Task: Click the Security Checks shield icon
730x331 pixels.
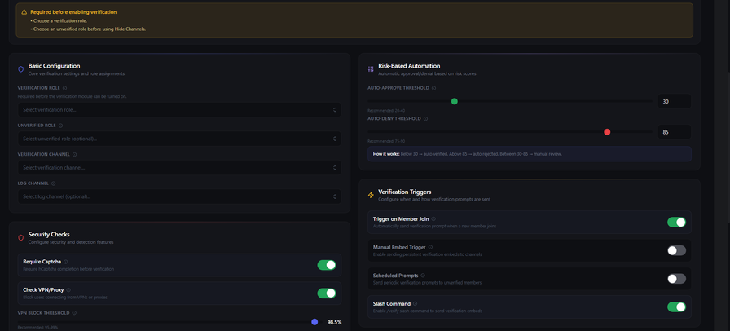Action: (21, 238)
